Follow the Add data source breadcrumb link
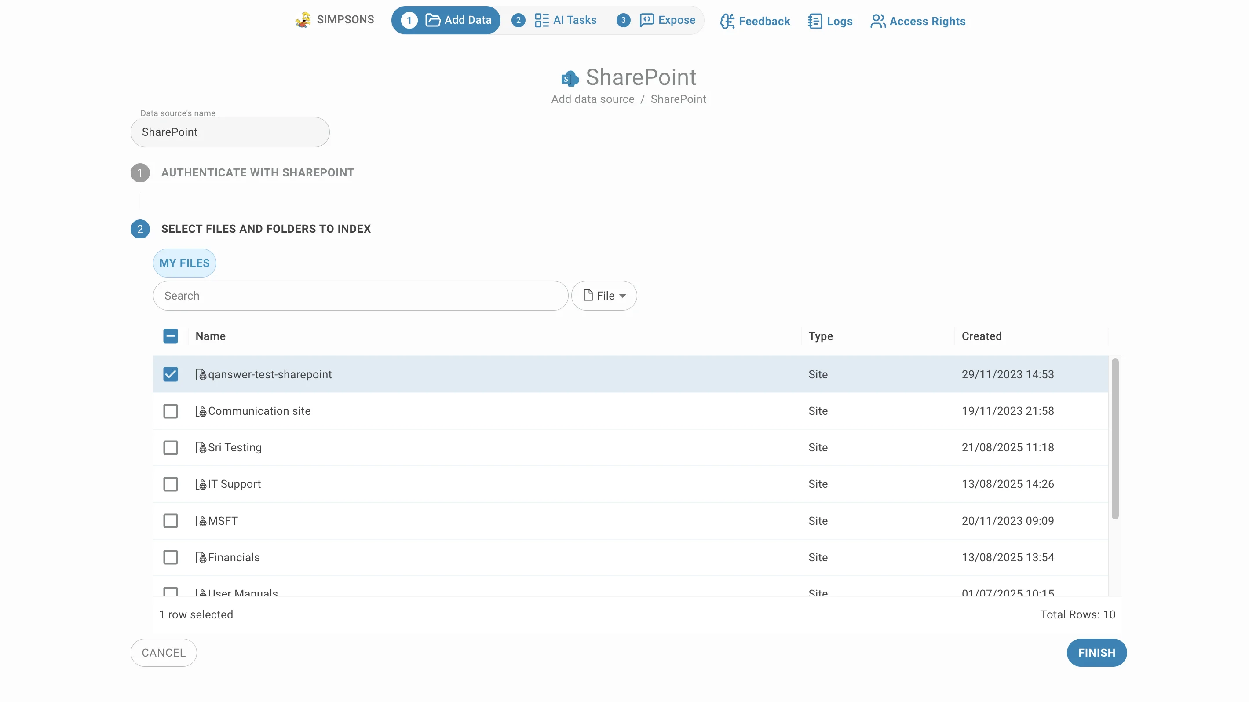The width and height of the screenshot is (1249, 702). 592,99
